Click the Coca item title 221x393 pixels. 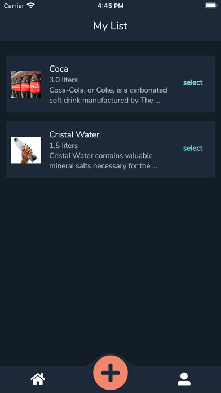[59, 69]
